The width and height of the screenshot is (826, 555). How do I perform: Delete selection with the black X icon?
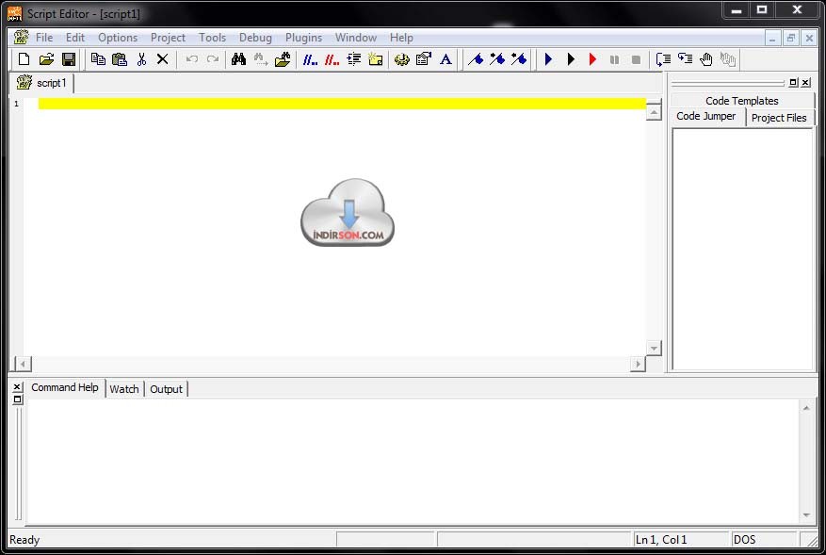coord(162,59)
